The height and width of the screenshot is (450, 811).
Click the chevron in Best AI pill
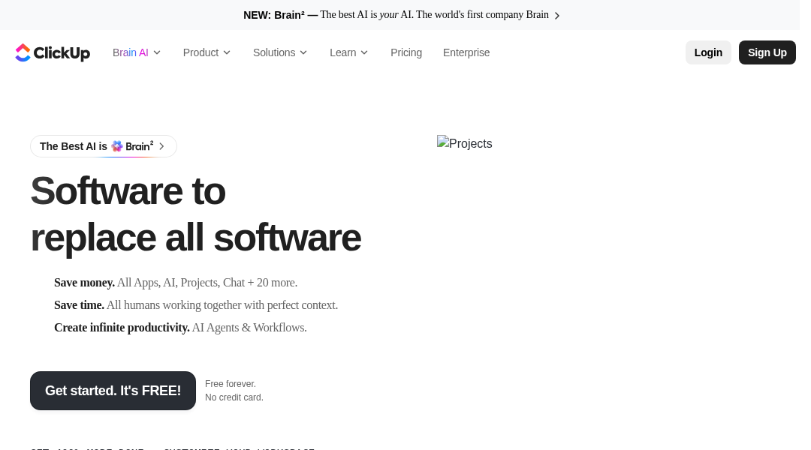tap(162, 146)
